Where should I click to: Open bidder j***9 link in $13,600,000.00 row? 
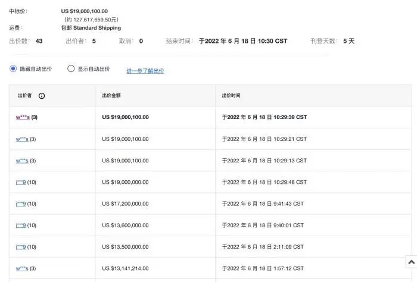click(x=21, y=225)
